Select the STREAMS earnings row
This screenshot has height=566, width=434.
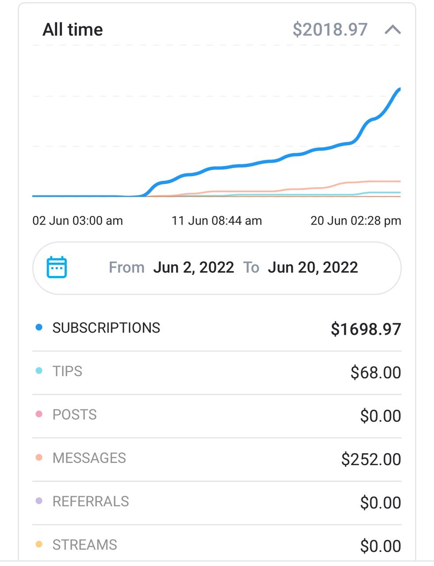(x=217, y=545)
